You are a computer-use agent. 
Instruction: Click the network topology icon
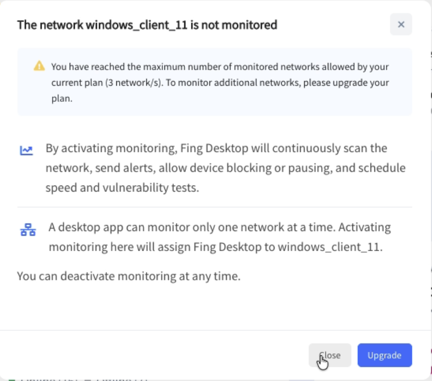[28, 230]
